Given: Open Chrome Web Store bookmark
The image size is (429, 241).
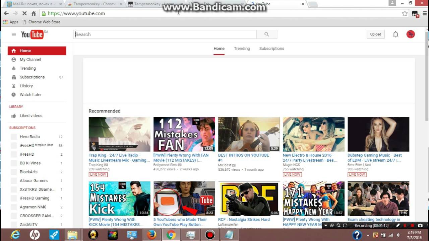Looking at the screenshot, I should [42, 22].
